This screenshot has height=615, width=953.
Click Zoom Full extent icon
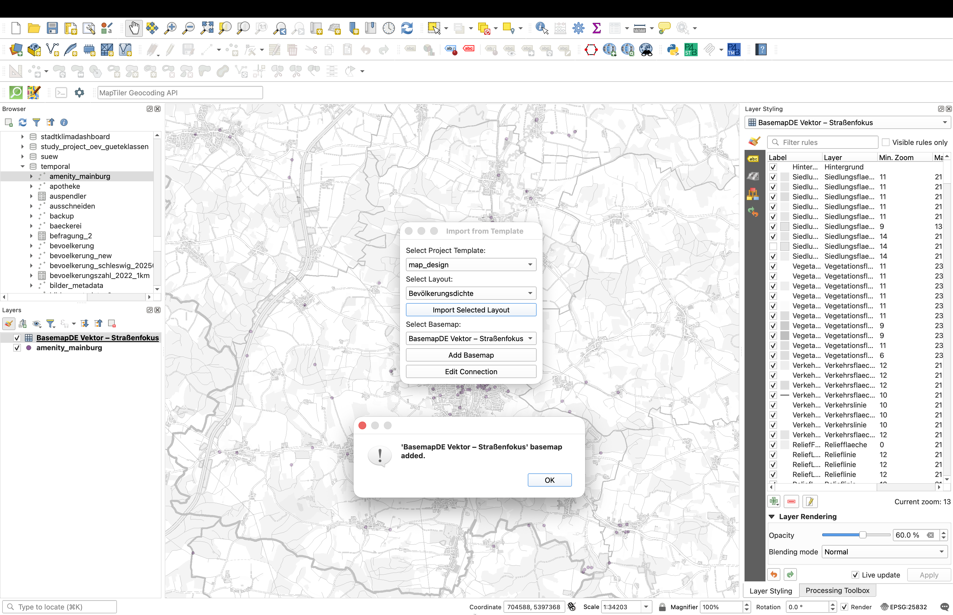(207, 28)
